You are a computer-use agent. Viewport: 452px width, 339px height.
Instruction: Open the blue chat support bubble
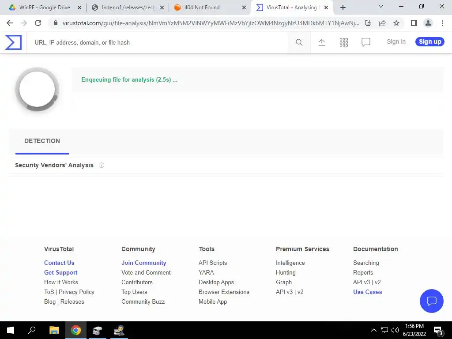(x=432, y=301)
